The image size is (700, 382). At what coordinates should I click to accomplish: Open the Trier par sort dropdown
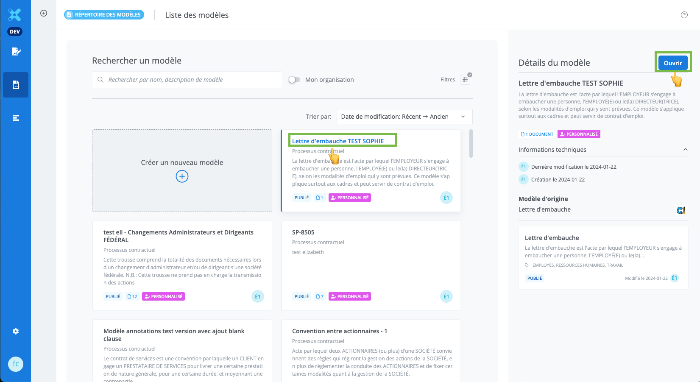[404, 117]
